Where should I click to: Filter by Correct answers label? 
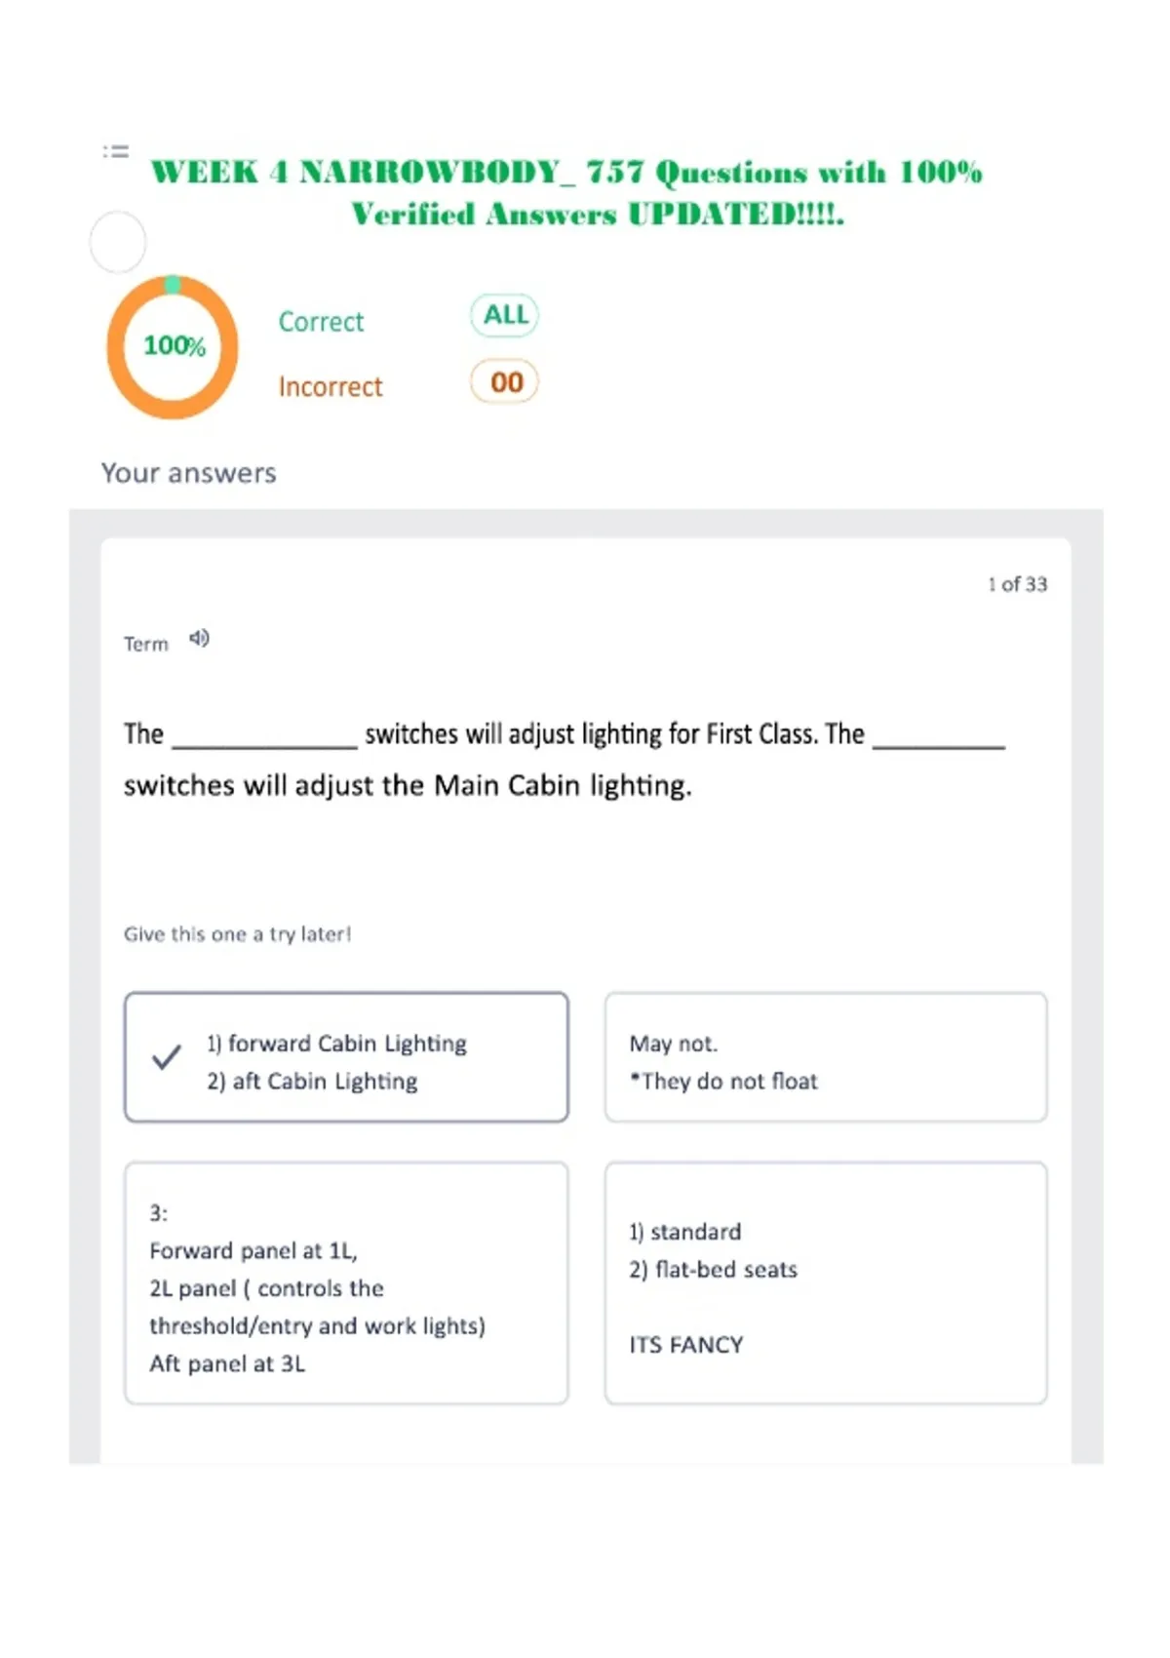pos(321,322)
